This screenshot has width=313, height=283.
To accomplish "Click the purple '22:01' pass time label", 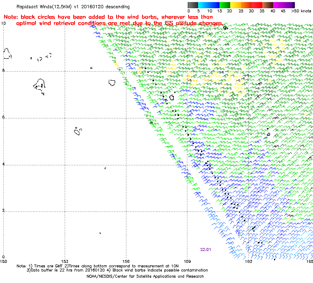I will click(206, 250).
